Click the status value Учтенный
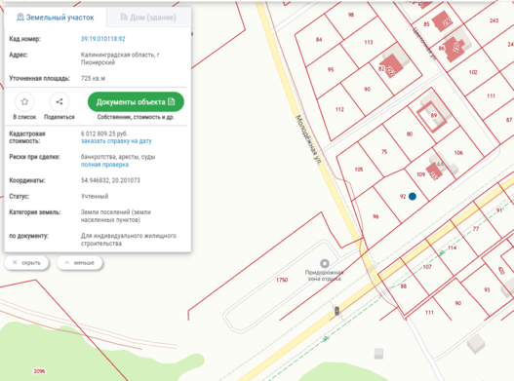 pos(95,196)
